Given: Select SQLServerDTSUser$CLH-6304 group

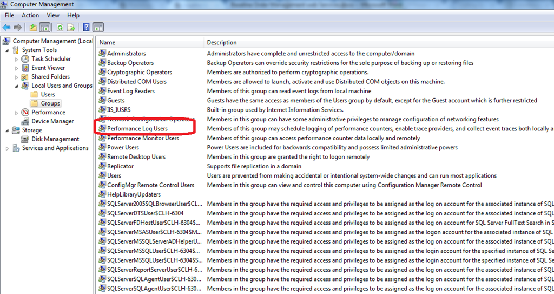Looking at the screenshot, I should click(x=145, y=213).
